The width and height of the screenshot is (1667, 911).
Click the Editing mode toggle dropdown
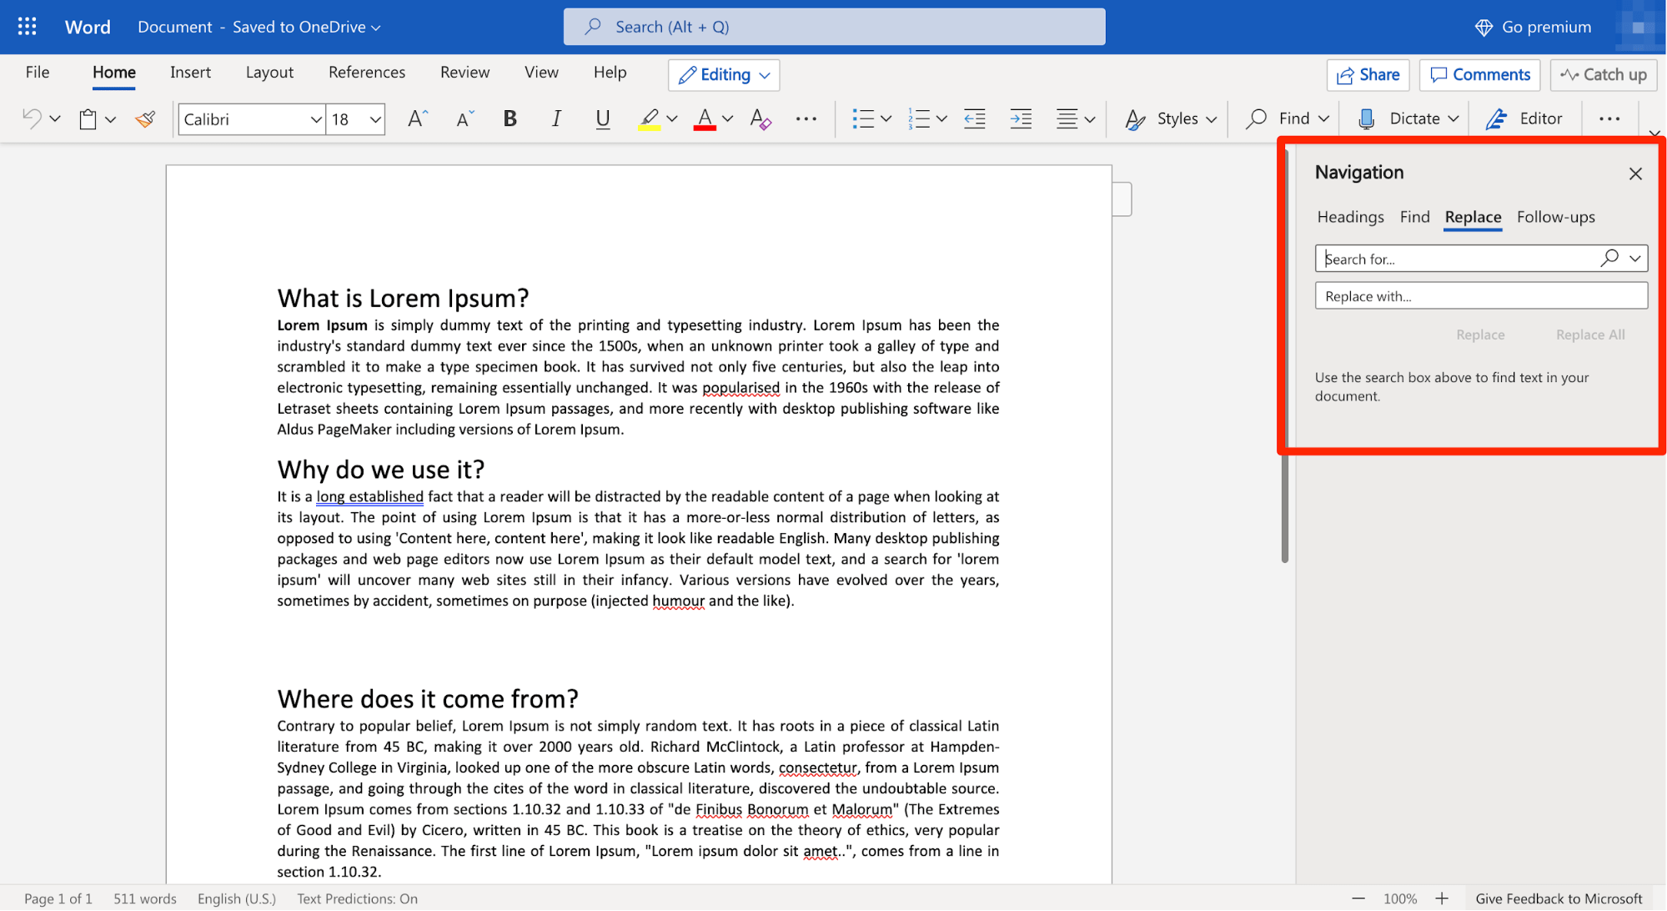[726, 74]
